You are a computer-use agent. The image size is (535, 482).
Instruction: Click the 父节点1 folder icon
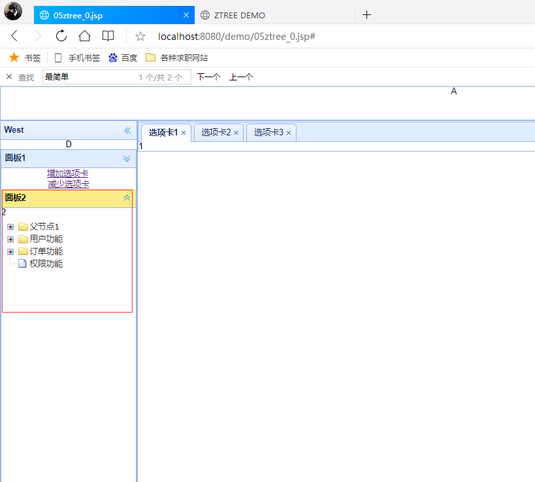point(23,226)
